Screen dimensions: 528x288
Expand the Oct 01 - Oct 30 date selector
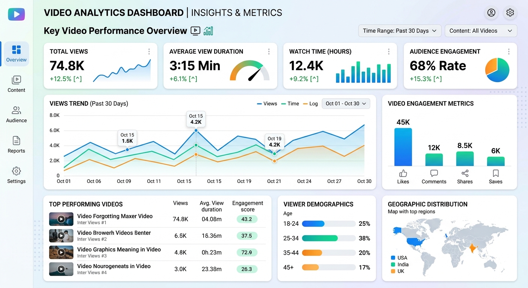point(346,103)
